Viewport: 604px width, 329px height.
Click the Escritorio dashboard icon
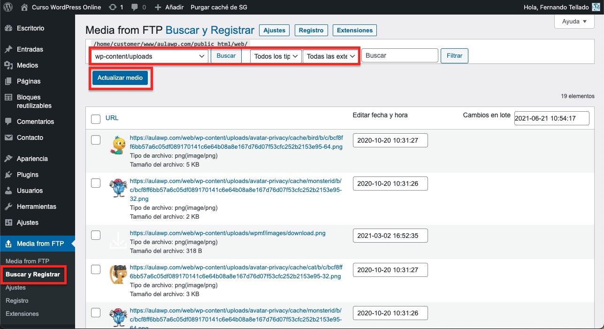click(x=8, y=28)
